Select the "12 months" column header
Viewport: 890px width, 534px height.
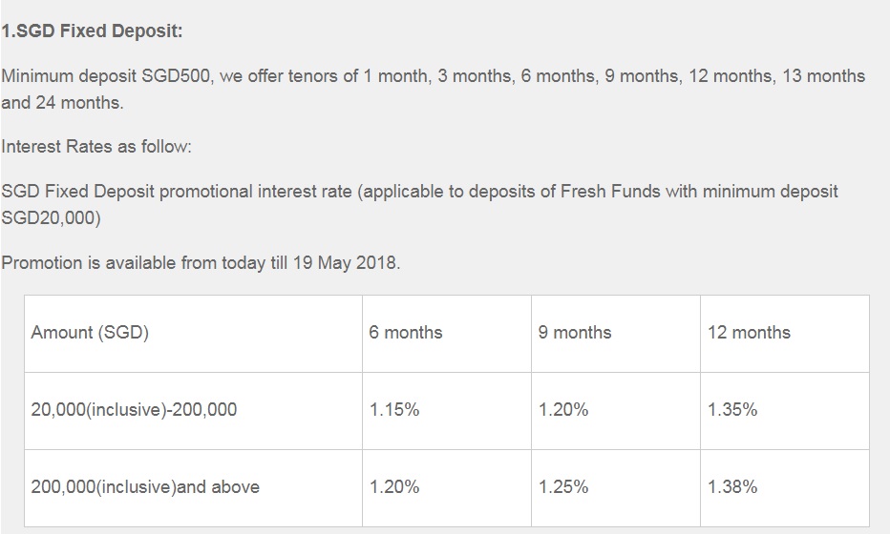749,333
